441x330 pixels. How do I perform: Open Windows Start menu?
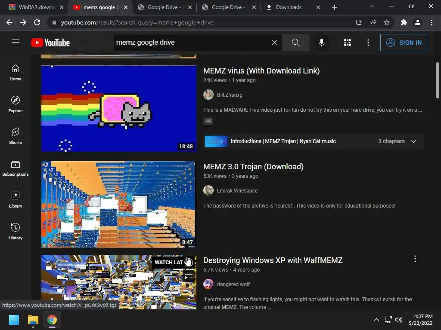[x=14, y=320]
